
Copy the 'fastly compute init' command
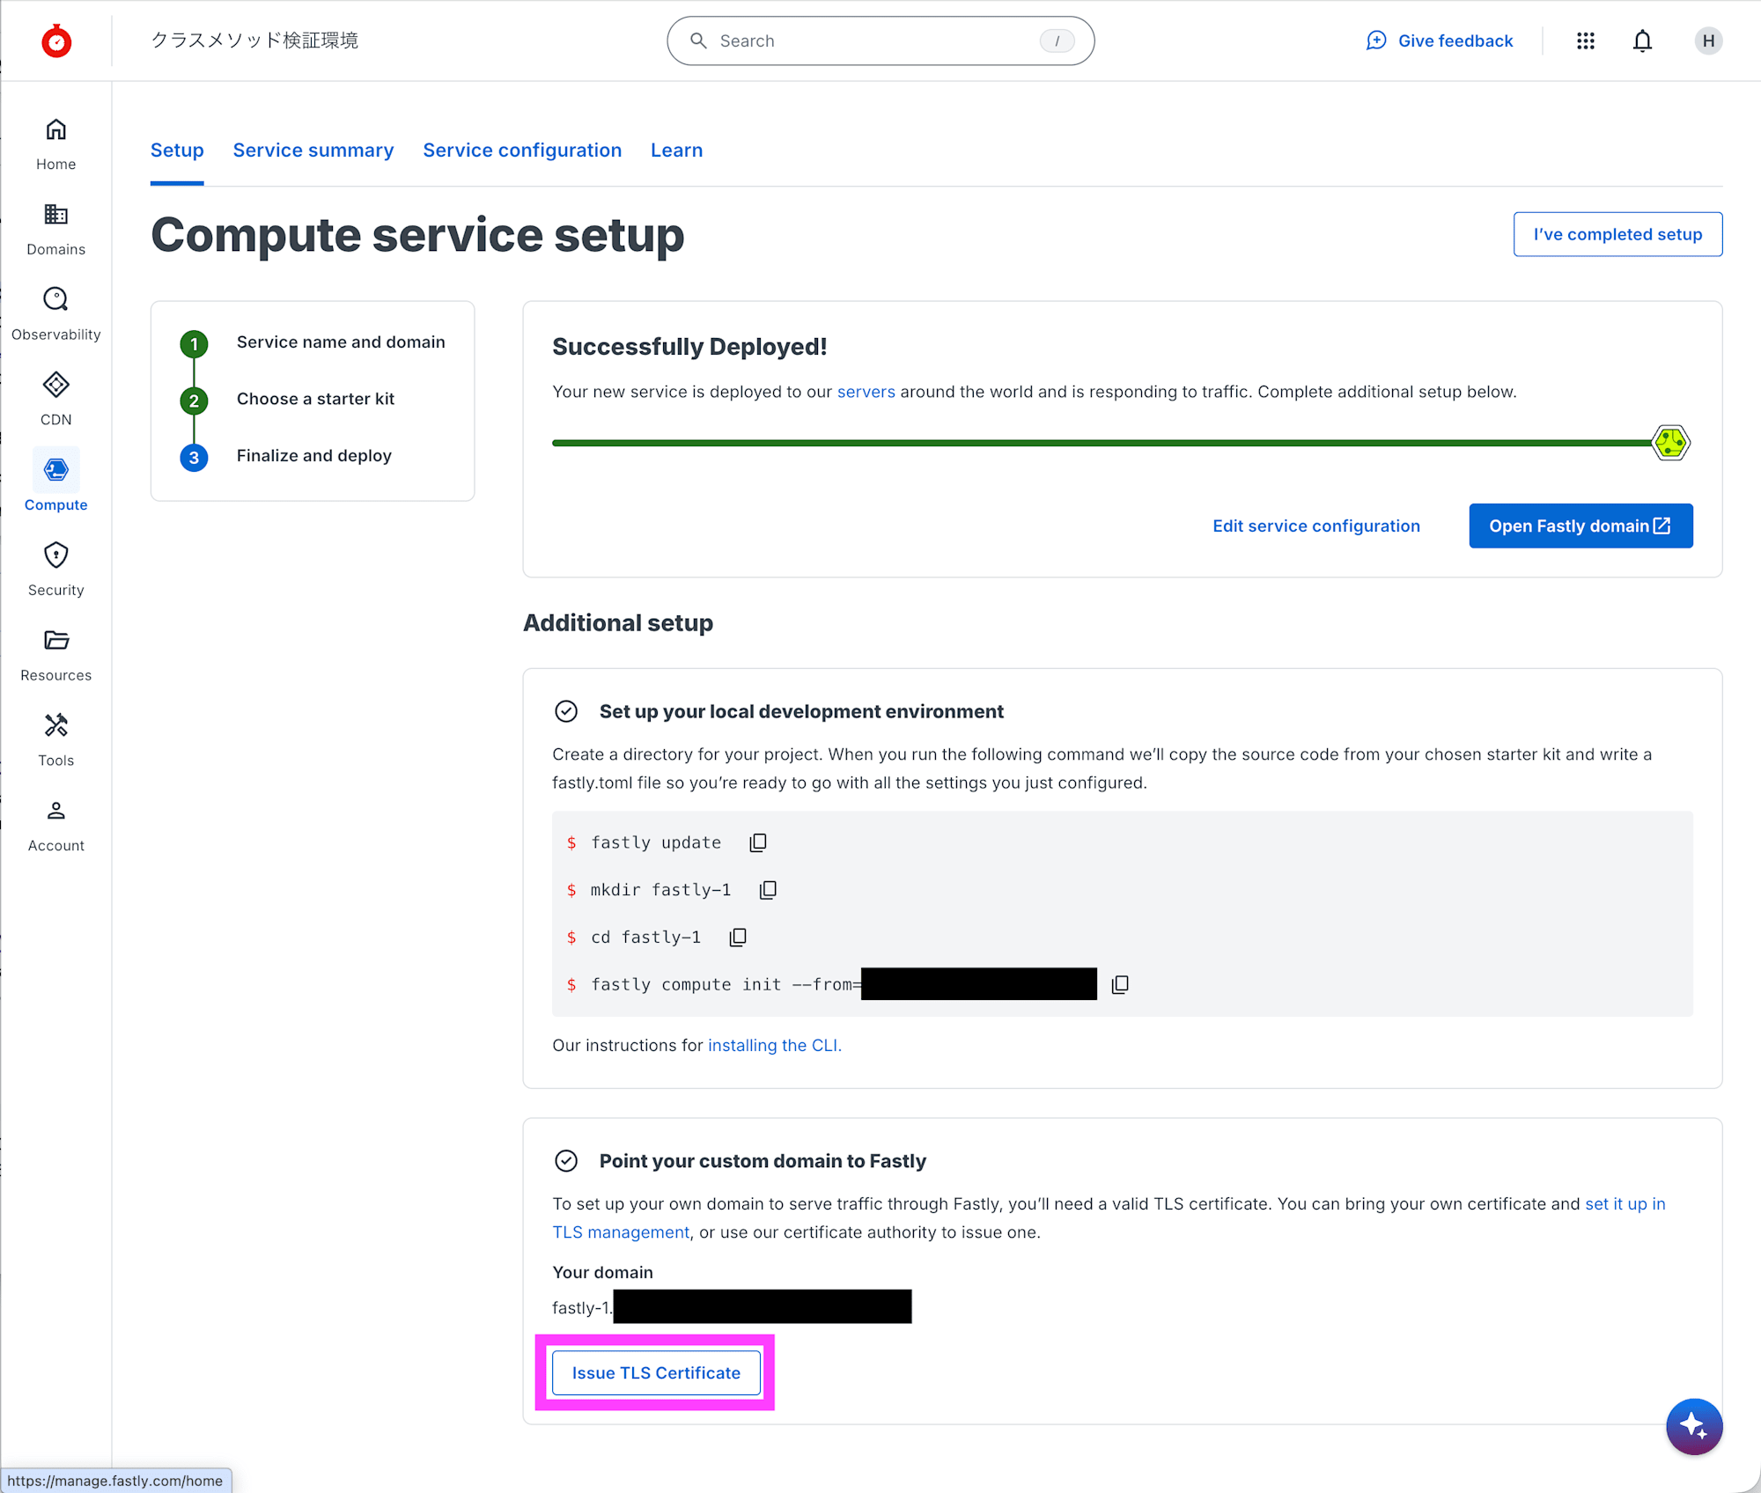[x=1120, y=984]
